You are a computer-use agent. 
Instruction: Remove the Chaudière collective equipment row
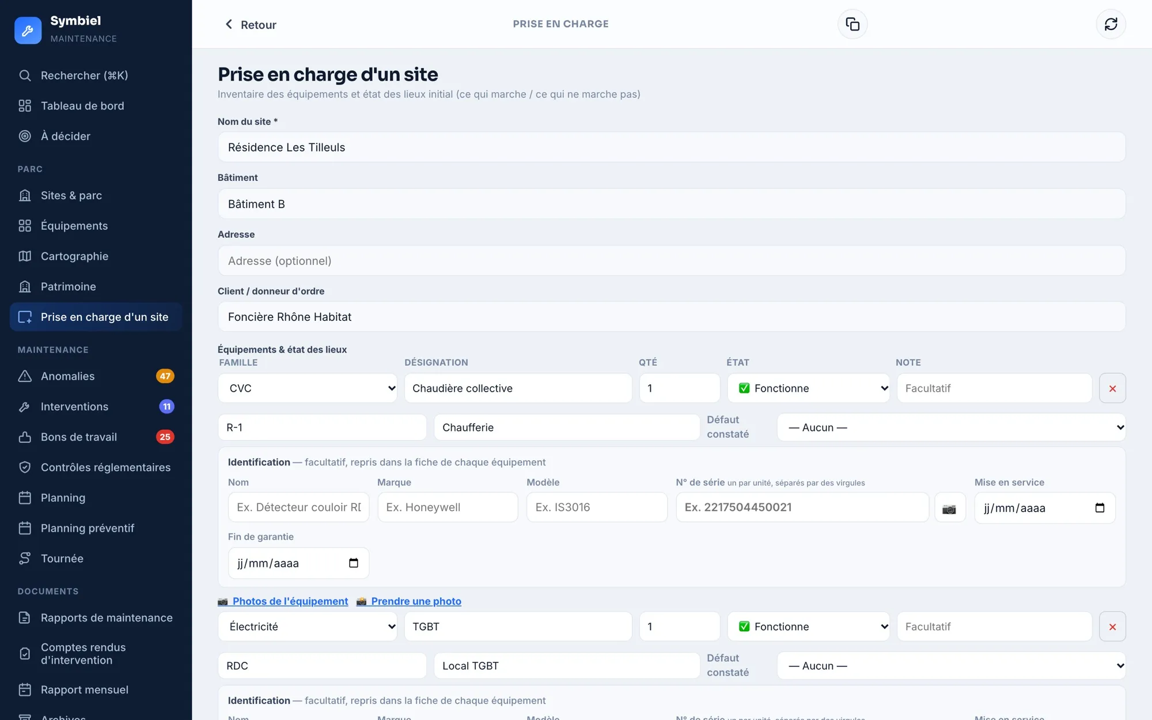click(x=1112, y=388)
